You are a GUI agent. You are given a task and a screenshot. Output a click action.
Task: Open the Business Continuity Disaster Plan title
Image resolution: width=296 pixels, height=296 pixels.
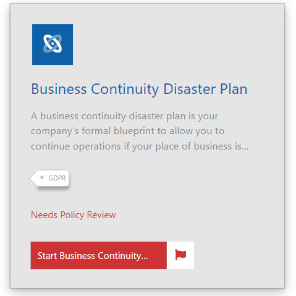(139, 89)
